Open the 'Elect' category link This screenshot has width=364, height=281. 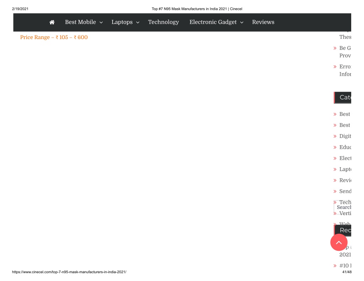point(345,158)
